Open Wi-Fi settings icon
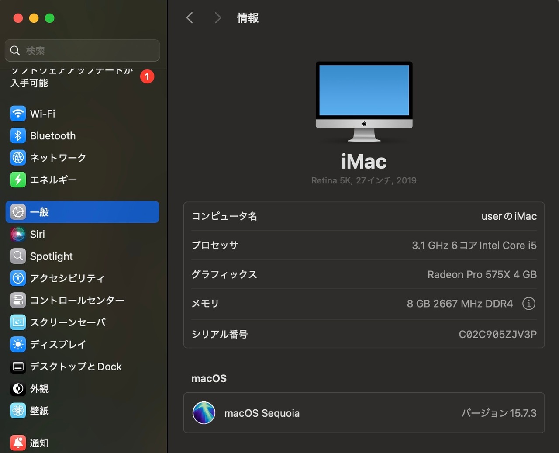 18,114
